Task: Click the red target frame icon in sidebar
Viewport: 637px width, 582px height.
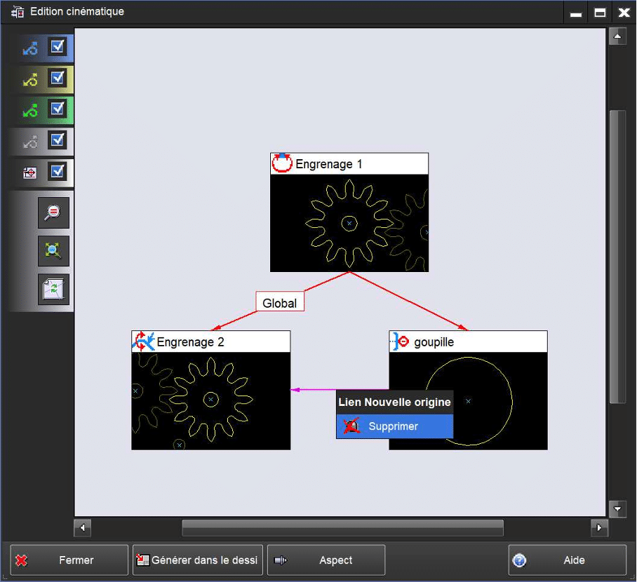Action: [x=29, y=173]
